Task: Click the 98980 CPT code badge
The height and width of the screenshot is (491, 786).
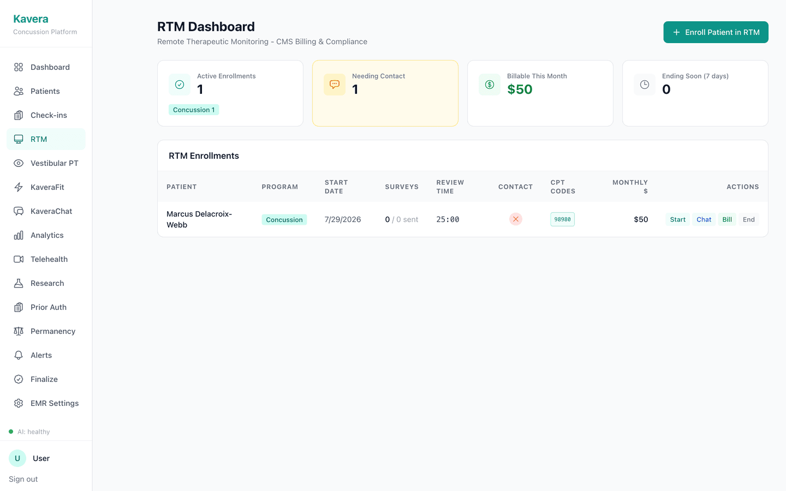Action: tap(562, 219)
